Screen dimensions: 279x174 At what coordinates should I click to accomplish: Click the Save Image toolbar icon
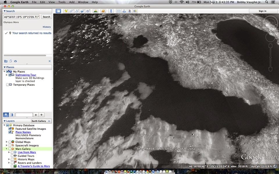pyautogui.click(x=130, y=11)
